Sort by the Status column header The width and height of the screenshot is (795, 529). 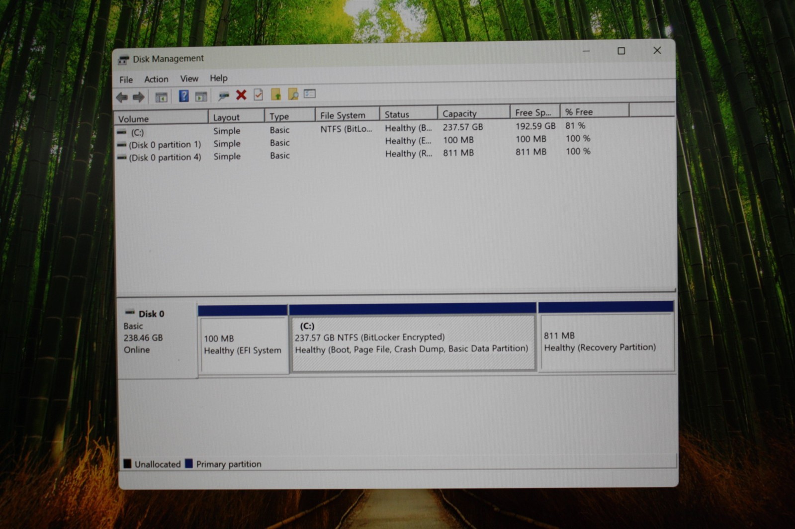point(408,114)
